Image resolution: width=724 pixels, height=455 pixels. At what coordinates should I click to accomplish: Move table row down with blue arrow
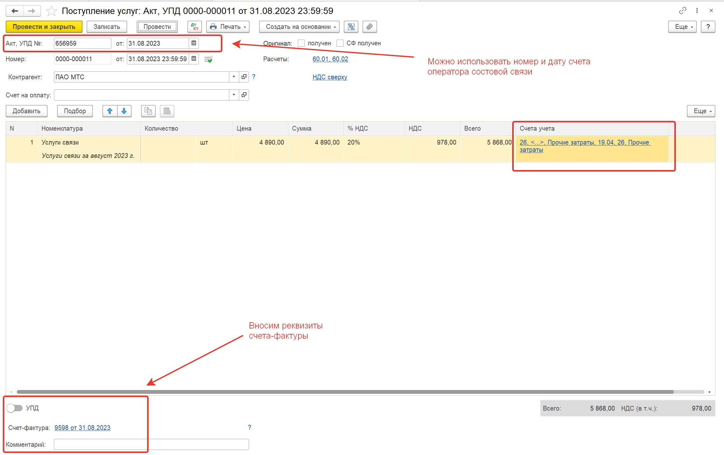tap(124, 111)
